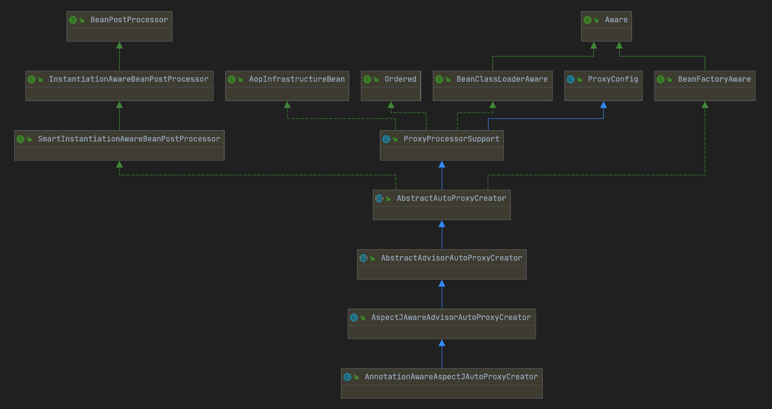
Task: Select the InstantiationAwareBeanPostProcessor node
Action: [129, 79]
